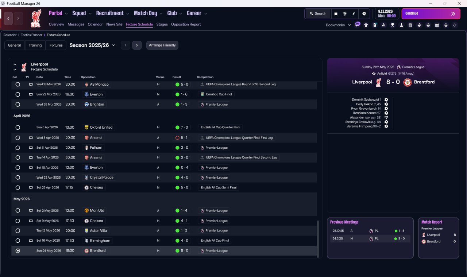Select the Man Utd fixture radio button
Image resolution: width=467 pixels, height=277 pixels.
point(18,211)
